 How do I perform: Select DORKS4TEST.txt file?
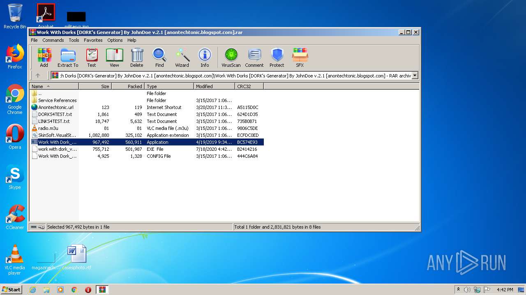pyautogui.click(x=147, y=114)
